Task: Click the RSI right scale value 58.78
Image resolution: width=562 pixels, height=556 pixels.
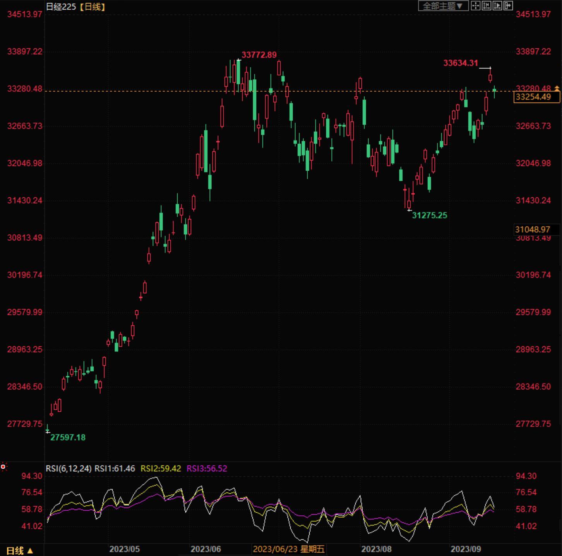Action: tap(526, 510)
